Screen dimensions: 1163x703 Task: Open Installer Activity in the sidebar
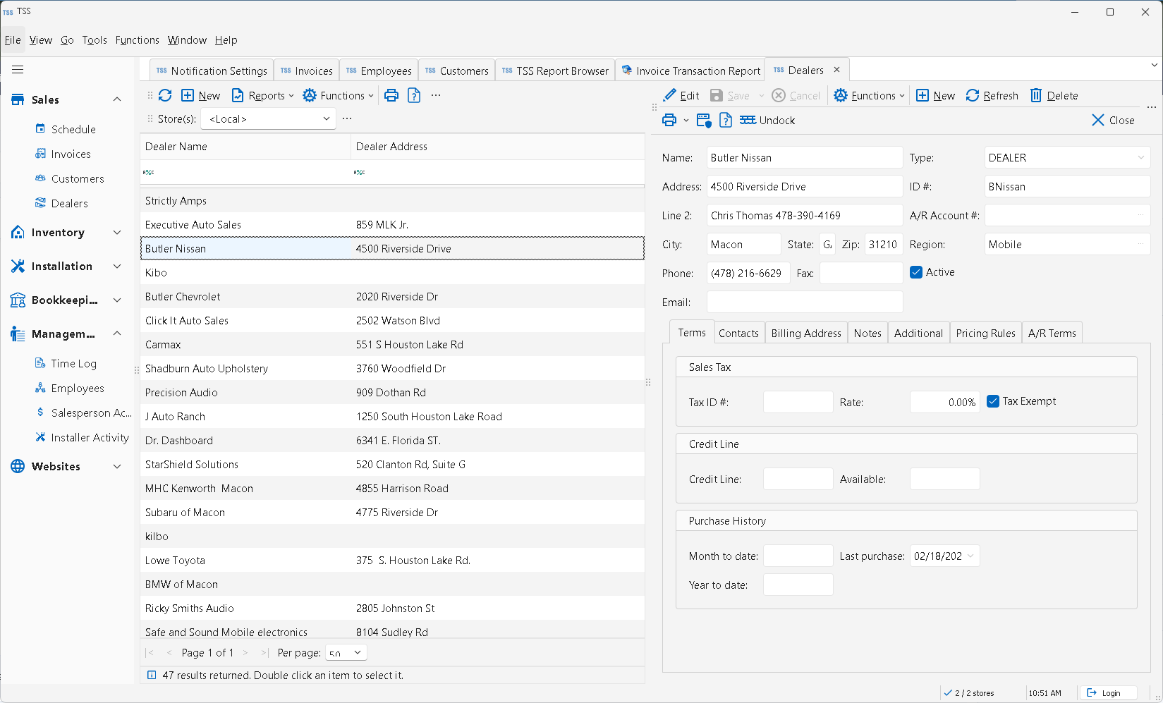pyautogui.click(x=90, y=438)
